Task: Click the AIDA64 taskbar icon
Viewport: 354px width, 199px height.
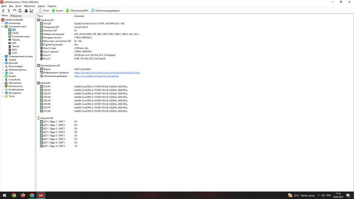Action: click(x=41, y=195)
